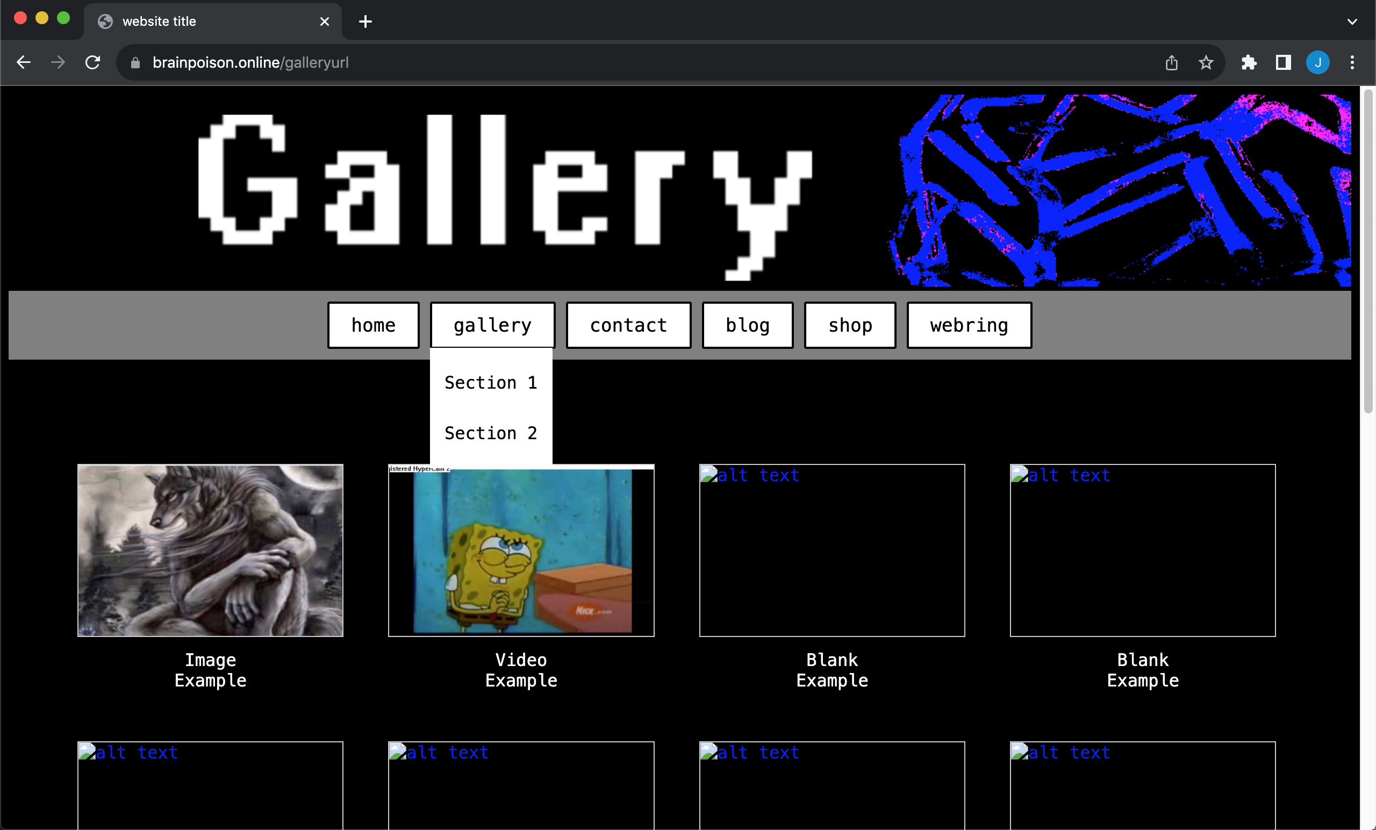Select Section 2 from gallery dropdown
The width and height of the screenshot is (1376, 830).
(490, 433)
